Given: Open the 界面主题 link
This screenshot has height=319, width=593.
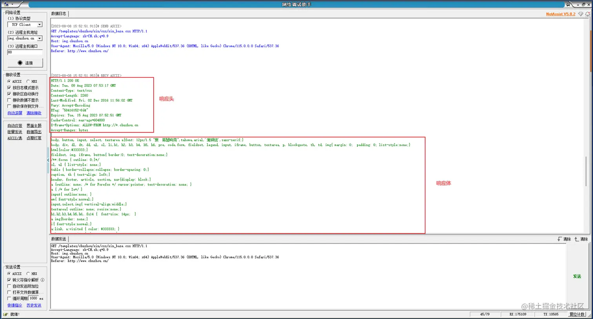Looking at the screenshot, I should [x=34, y=126].
